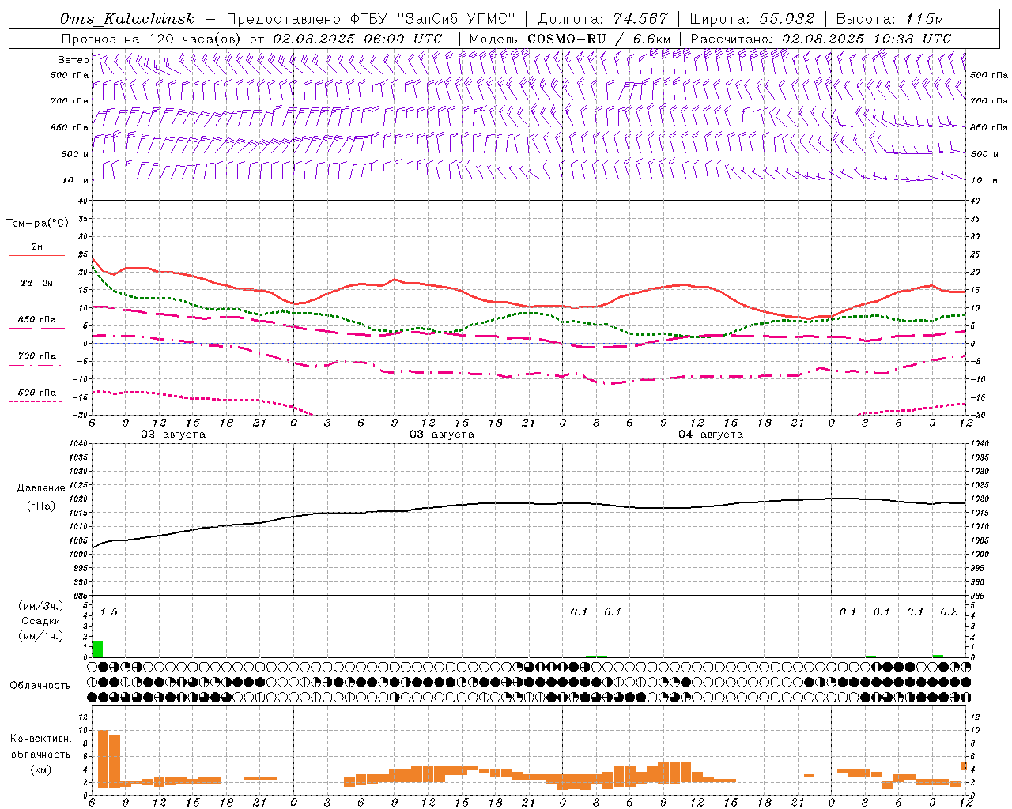Image resolution: width=1012 pixels, height=809 pixels.
Task: Click the Конвективн. облачность label
Action: [x=40, y=747]
